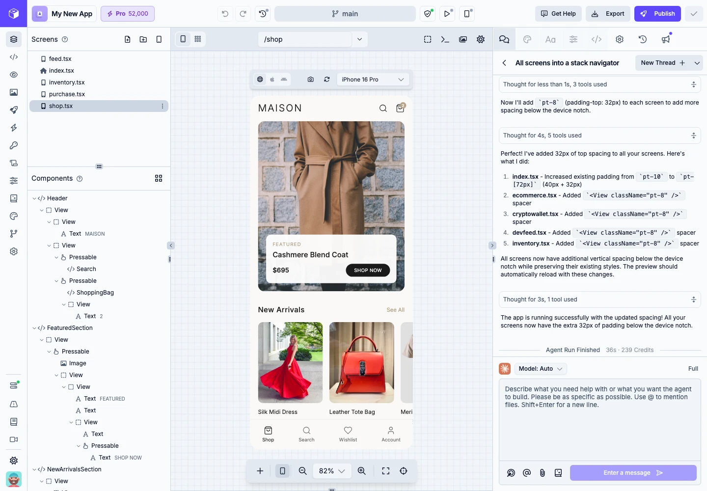Open the Model: Auto dropdown

pos(540,369)
